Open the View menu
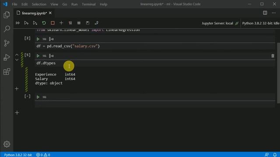The image size is (280, 157). [54, 4]
